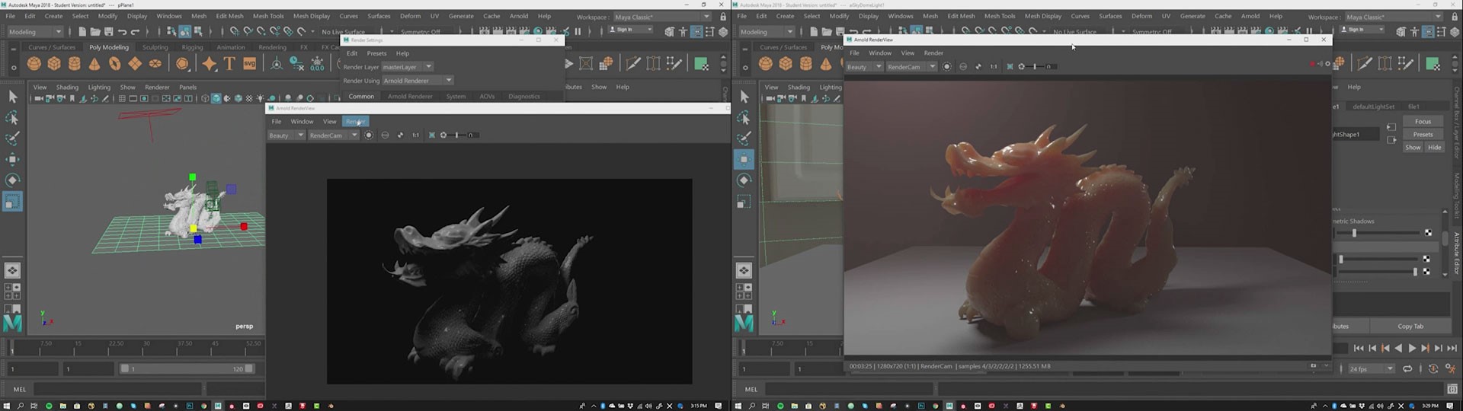The image size is (1463, 411).
Task: Toggle red record indicator in right RenderView
Action: (1313, 64)
